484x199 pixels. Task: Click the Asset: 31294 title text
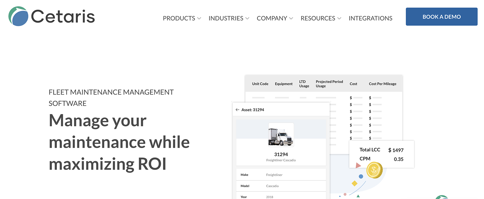[x=253, y=110]
